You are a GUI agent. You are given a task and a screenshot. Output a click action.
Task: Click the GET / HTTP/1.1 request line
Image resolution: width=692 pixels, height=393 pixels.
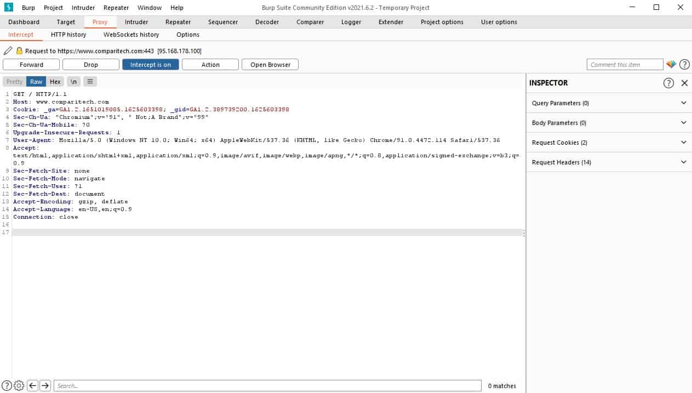(x=39, y=94)
